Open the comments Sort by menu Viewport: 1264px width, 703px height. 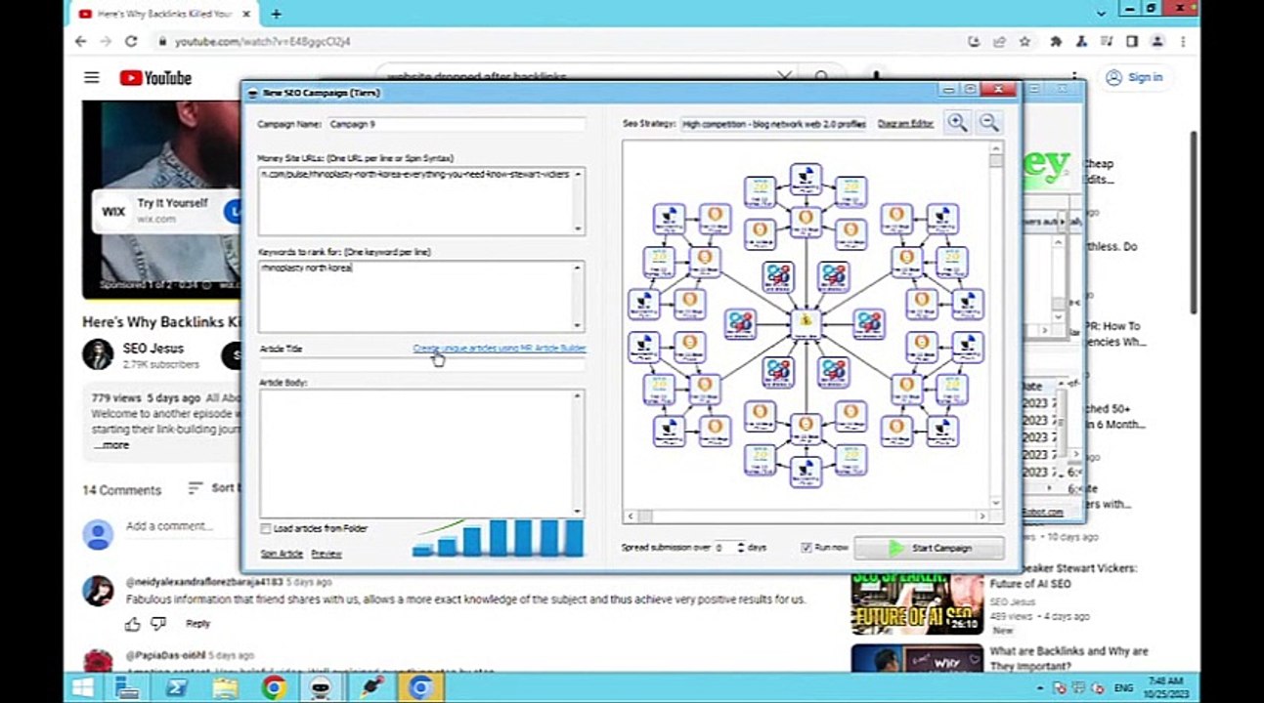213,488
